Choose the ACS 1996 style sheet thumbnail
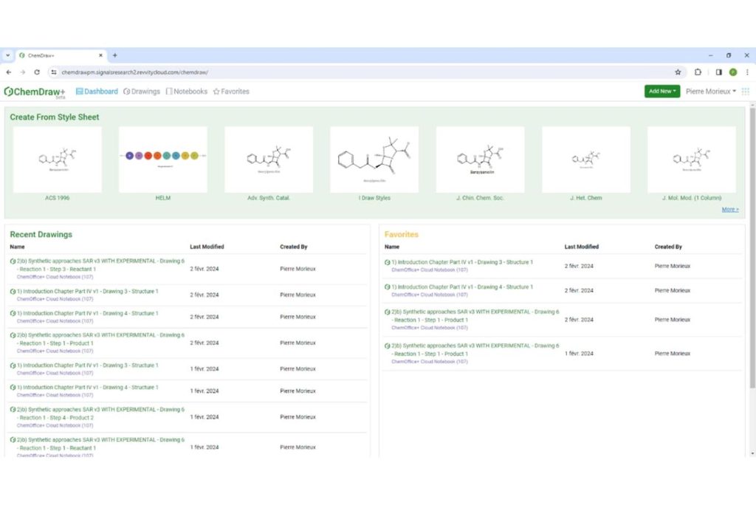Viewport: 756px width, 505px height. coord(57,159)
